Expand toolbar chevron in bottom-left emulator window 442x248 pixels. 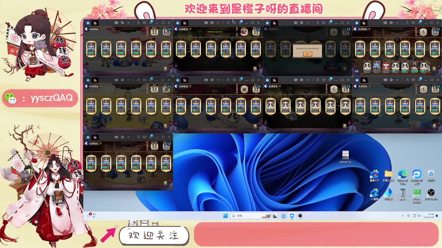pyautogui.click(x=128, y=137)
